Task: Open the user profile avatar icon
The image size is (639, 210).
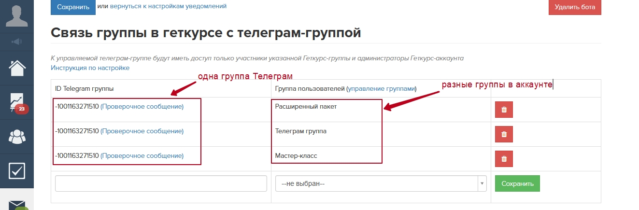Action: coord(17,15)
